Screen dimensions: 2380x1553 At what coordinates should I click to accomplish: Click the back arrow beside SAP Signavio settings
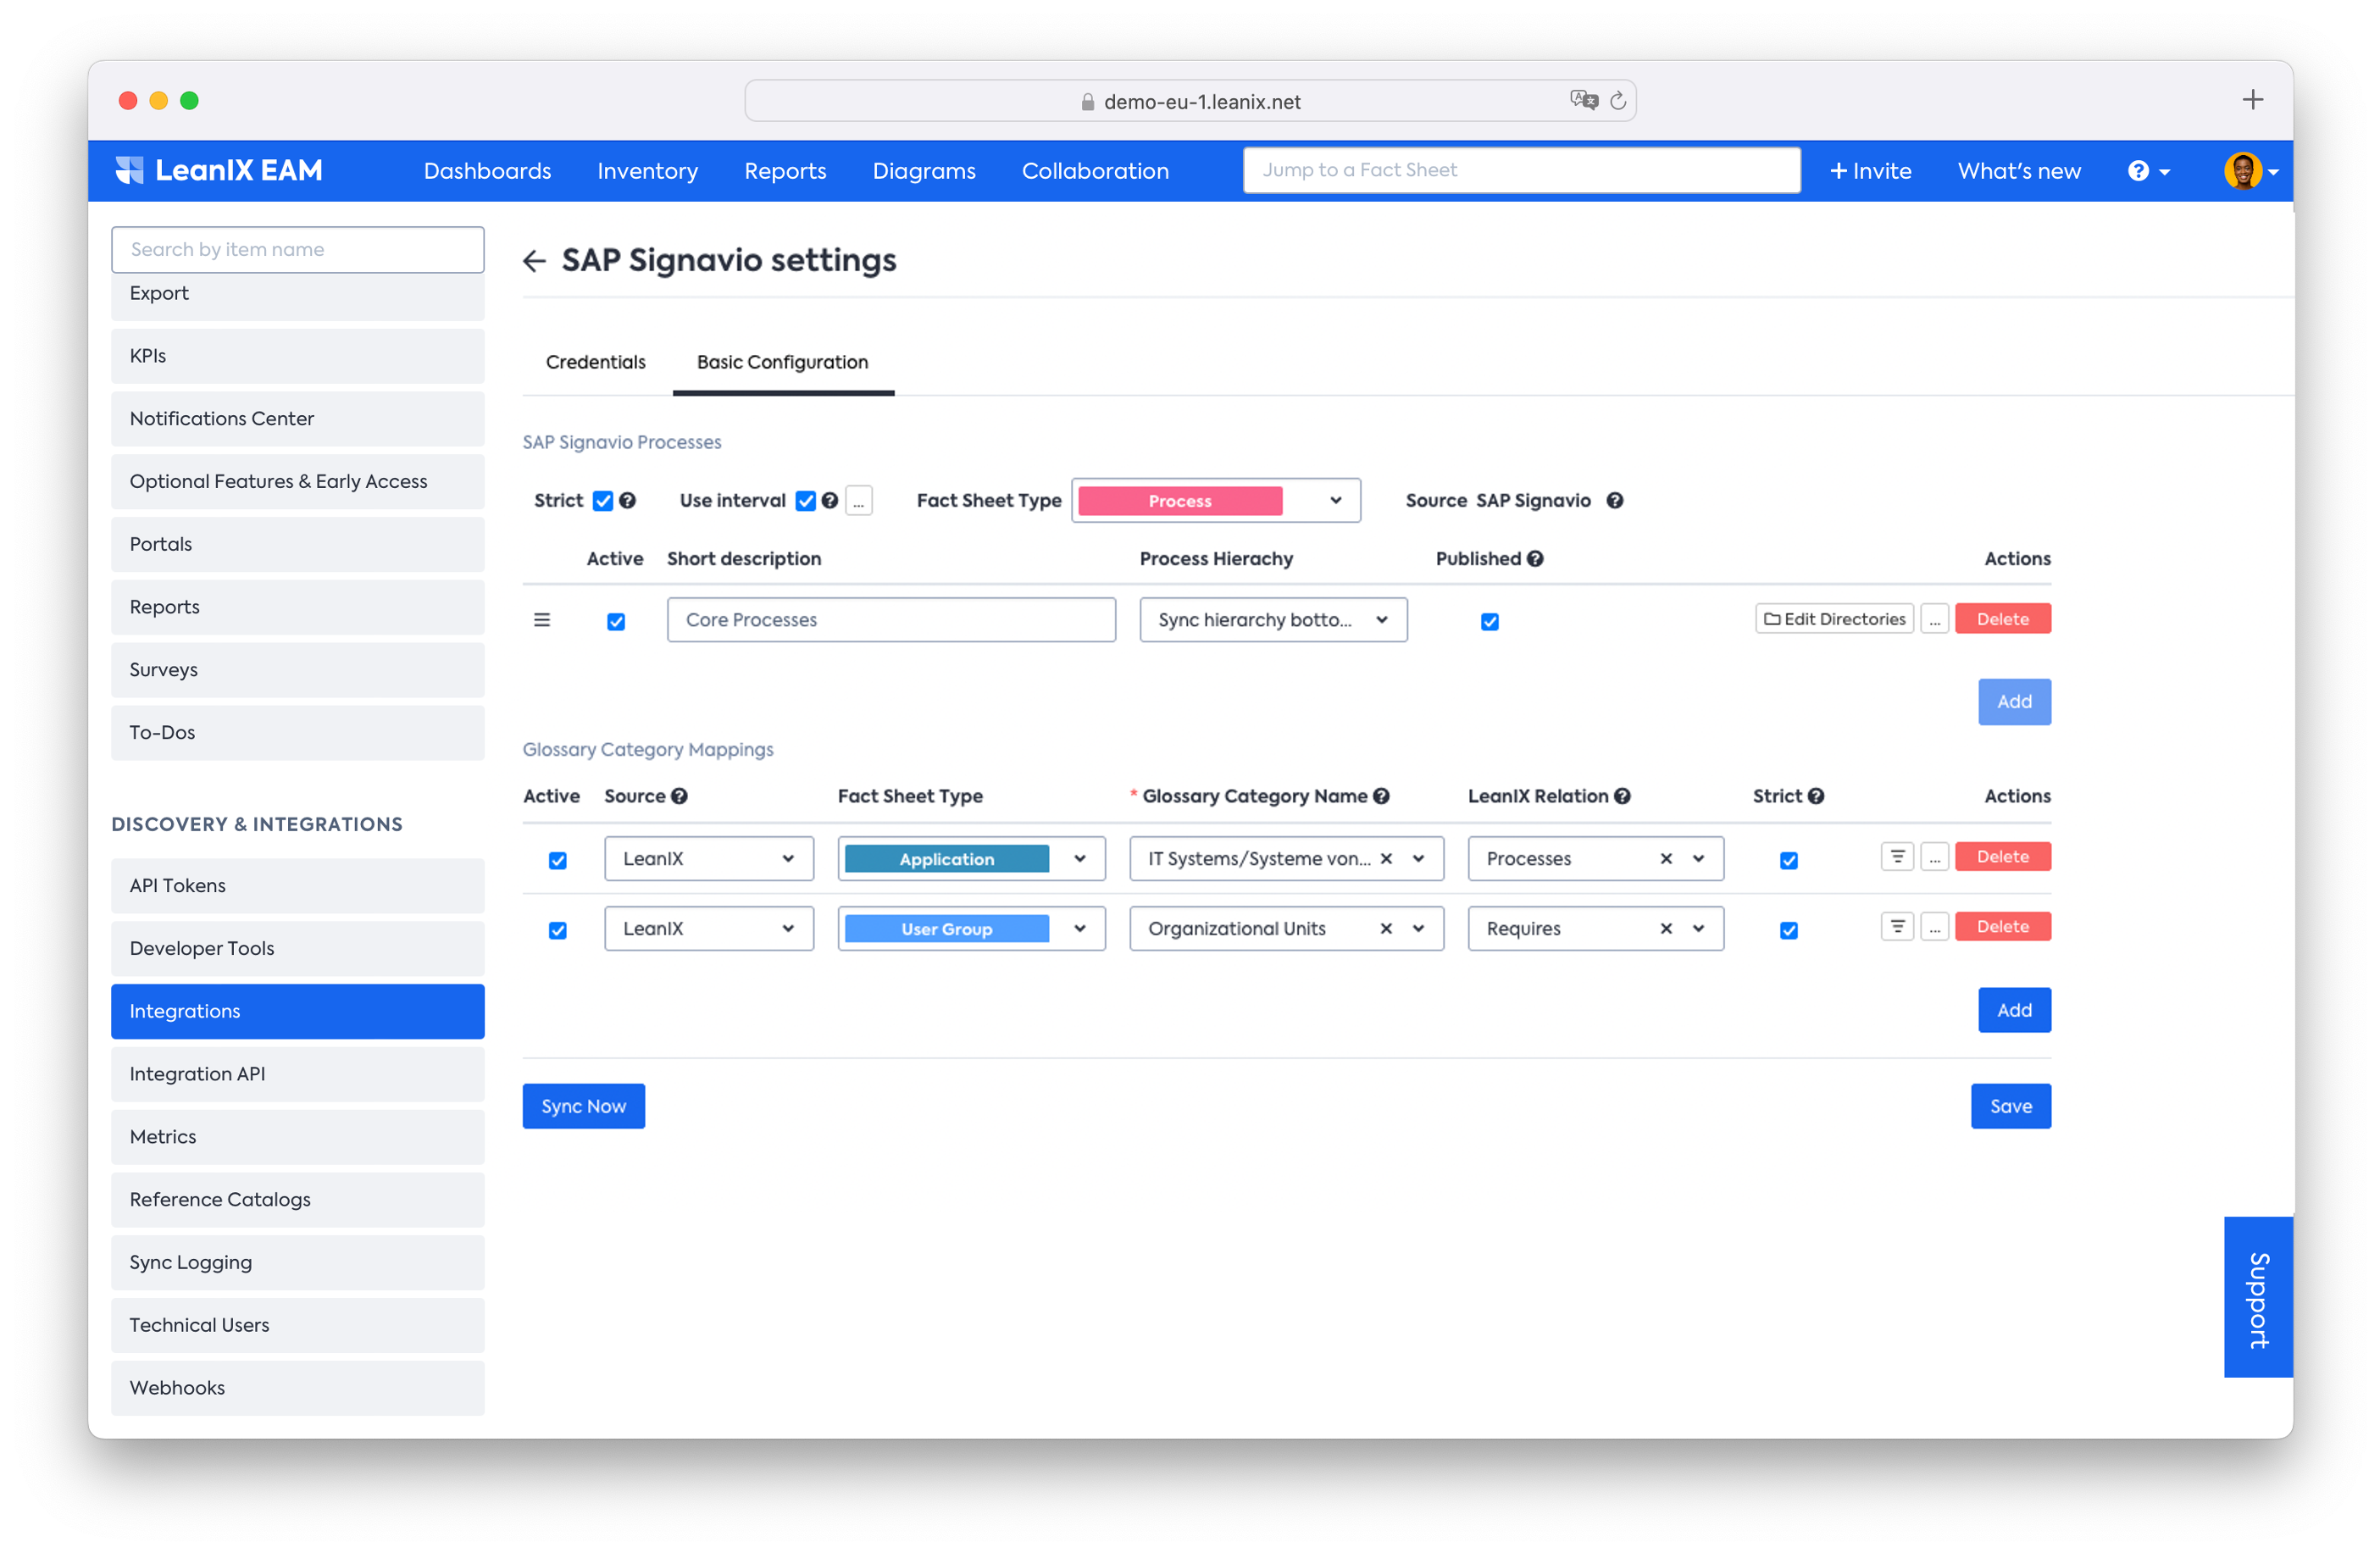tap(534, 261)
